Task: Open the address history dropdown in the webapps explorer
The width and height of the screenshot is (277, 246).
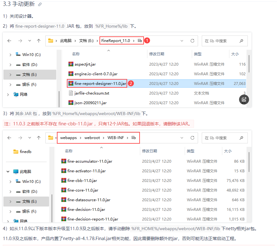Action: click(x=182, y=138)
